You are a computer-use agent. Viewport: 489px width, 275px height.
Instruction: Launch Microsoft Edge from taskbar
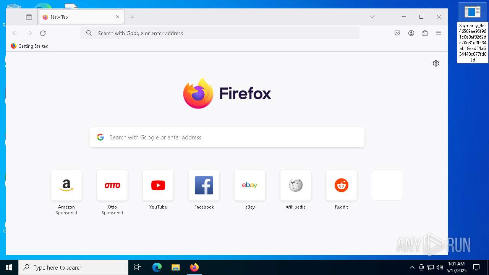157,267
